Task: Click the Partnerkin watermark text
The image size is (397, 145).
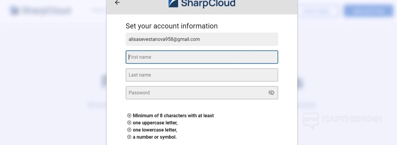Action: [352, 119]
